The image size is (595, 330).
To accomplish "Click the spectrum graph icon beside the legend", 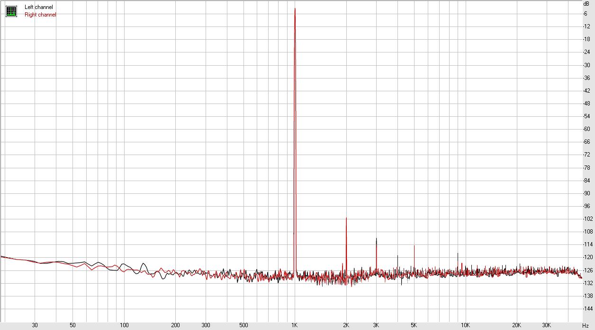I will [x=11, y=11].
